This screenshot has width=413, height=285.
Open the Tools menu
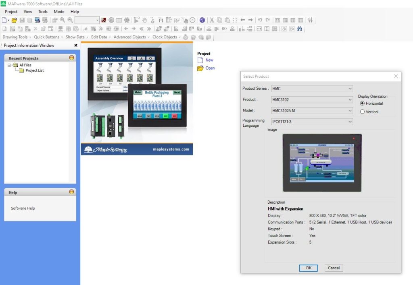click(43, 12)
